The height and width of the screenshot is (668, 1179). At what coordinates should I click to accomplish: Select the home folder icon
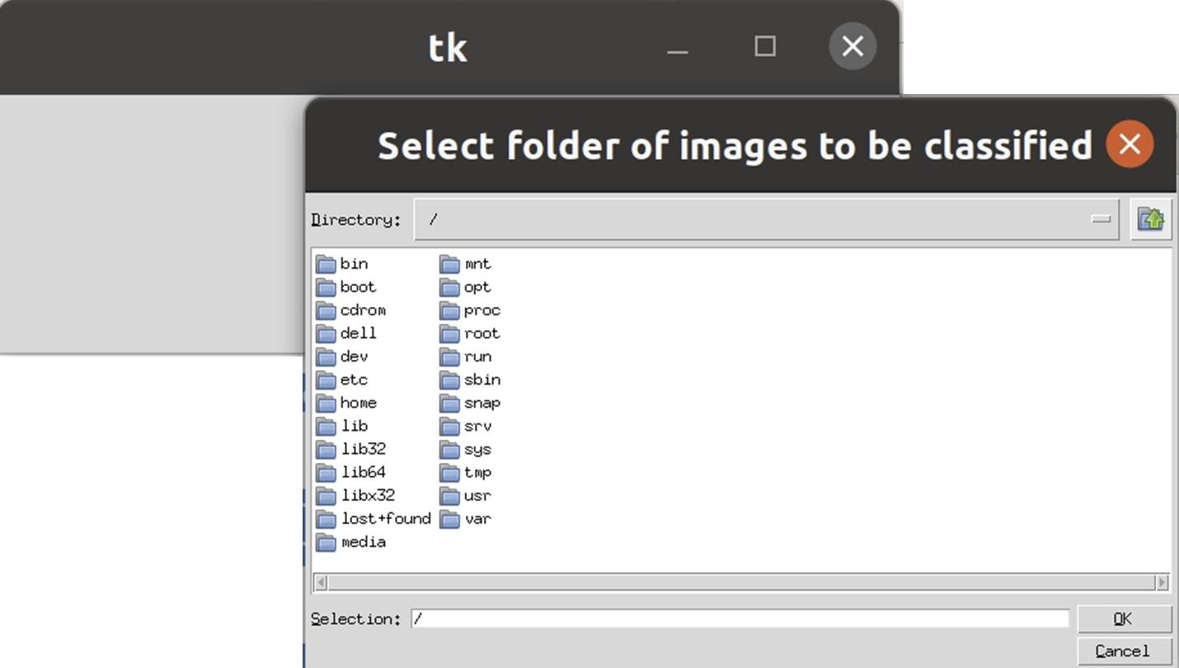(326, 404)
